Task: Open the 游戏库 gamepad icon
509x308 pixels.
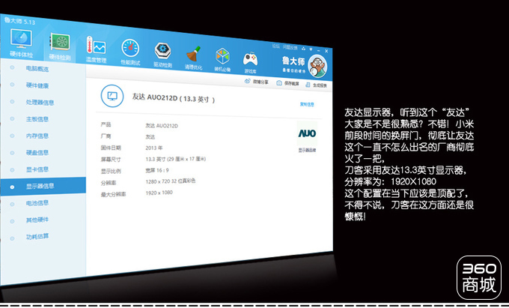Action: [x=250, y=58]
